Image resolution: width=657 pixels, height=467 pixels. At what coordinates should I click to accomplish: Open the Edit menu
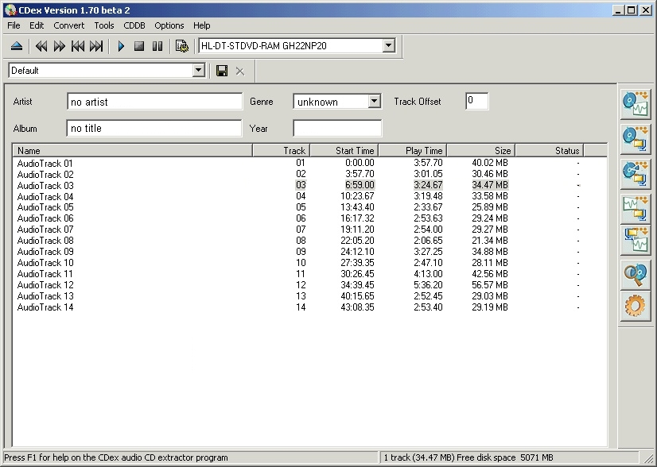(x=37, y=25)
